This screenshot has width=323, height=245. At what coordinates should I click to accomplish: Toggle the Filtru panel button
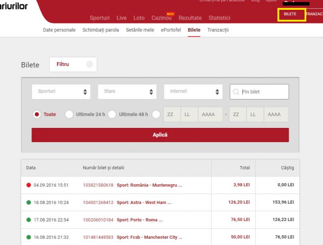pos(73,64)
